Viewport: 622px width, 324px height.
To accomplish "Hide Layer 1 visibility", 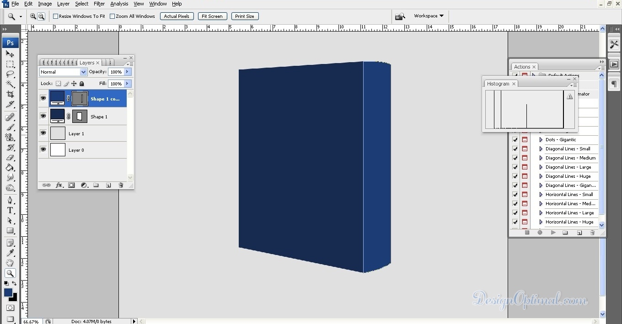I will [x=43, y=133].
